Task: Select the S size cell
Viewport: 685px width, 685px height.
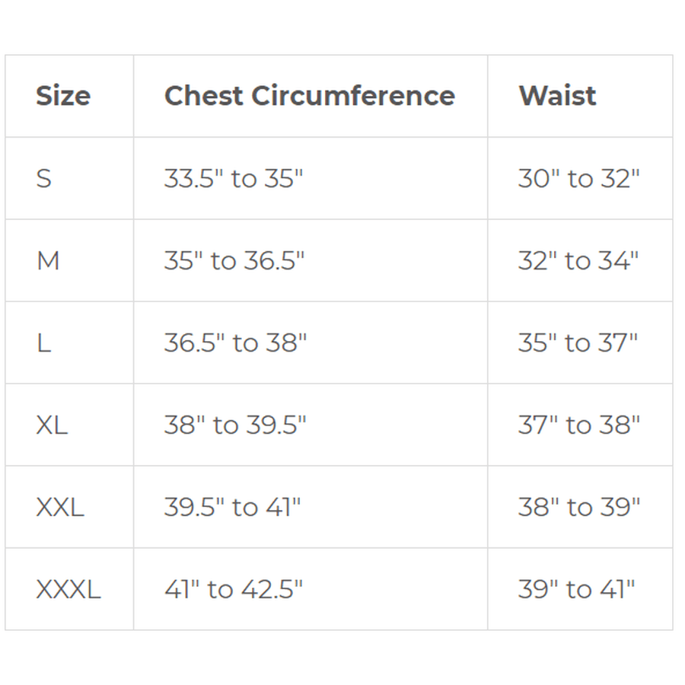Action: 44,179
